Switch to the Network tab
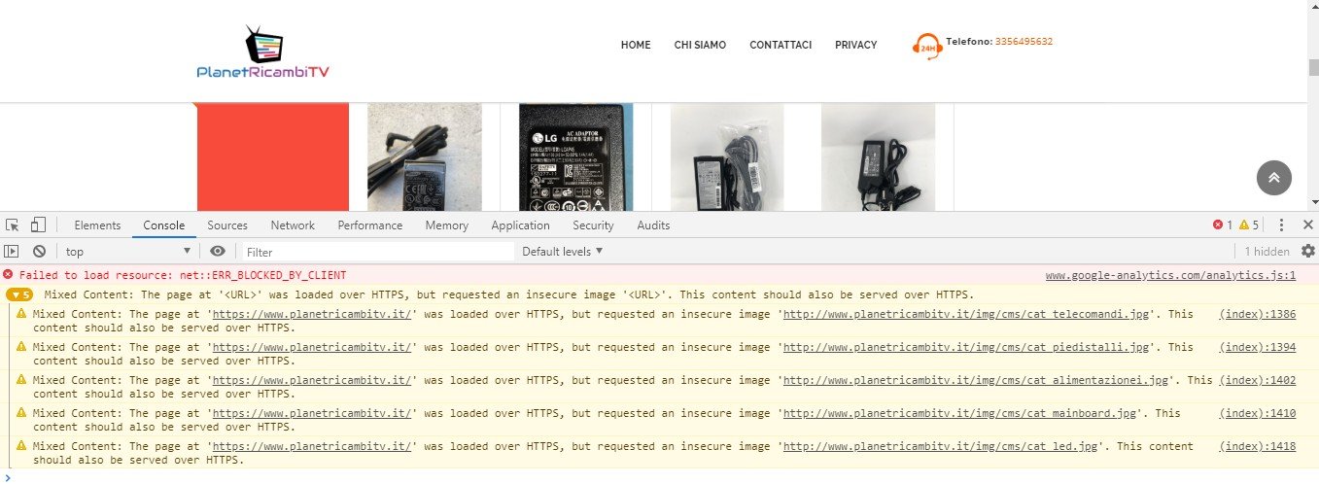The width and height of the screenshot is (1319, 484). point(293,225)
